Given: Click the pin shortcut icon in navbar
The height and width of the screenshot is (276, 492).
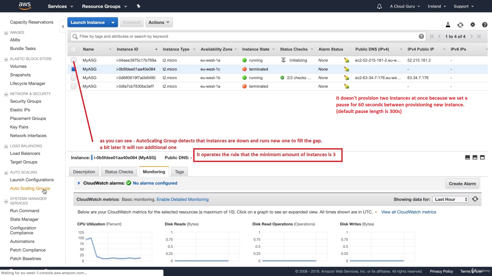Looking at the screenshot, I should point(139,6).
